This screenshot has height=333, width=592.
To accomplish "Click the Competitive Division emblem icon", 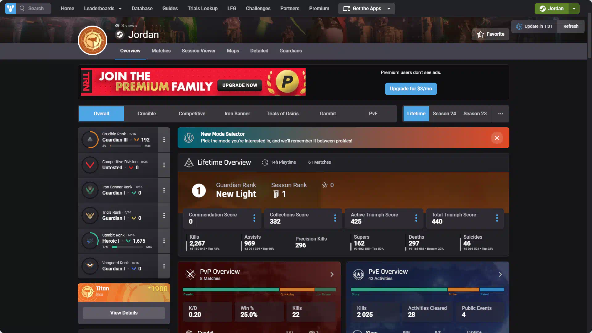I will (90, 165).
